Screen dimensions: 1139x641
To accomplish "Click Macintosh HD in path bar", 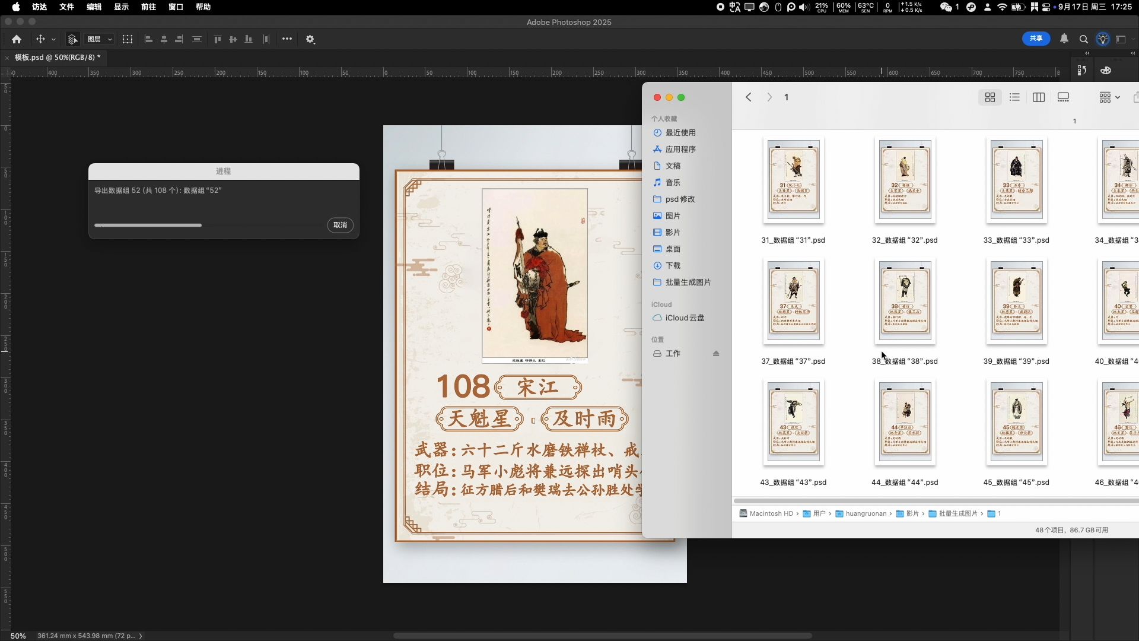I will coord(766,514).
